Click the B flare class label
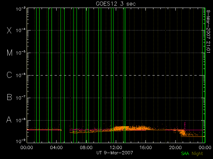This screenshot has height=159, width=213. [x=9, y=97]
